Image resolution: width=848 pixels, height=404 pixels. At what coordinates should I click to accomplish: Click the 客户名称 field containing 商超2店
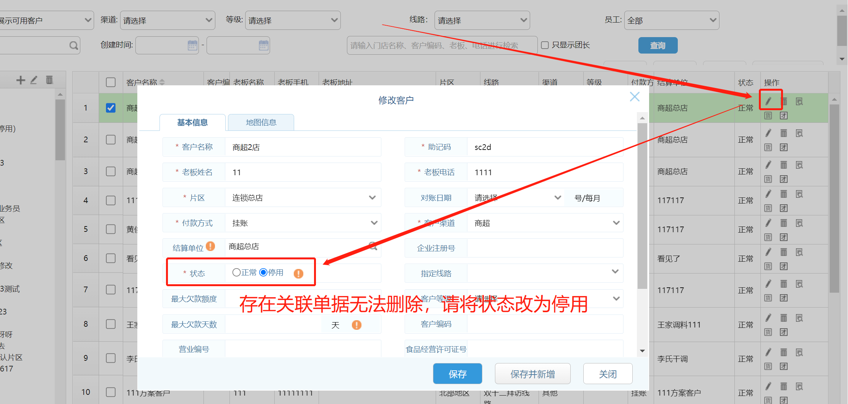(303, 147)
